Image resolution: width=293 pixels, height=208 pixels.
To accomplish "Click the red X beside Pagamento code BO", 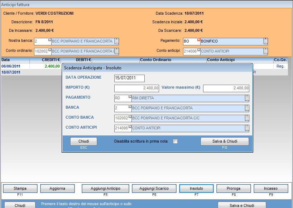I will click(199, 40).
